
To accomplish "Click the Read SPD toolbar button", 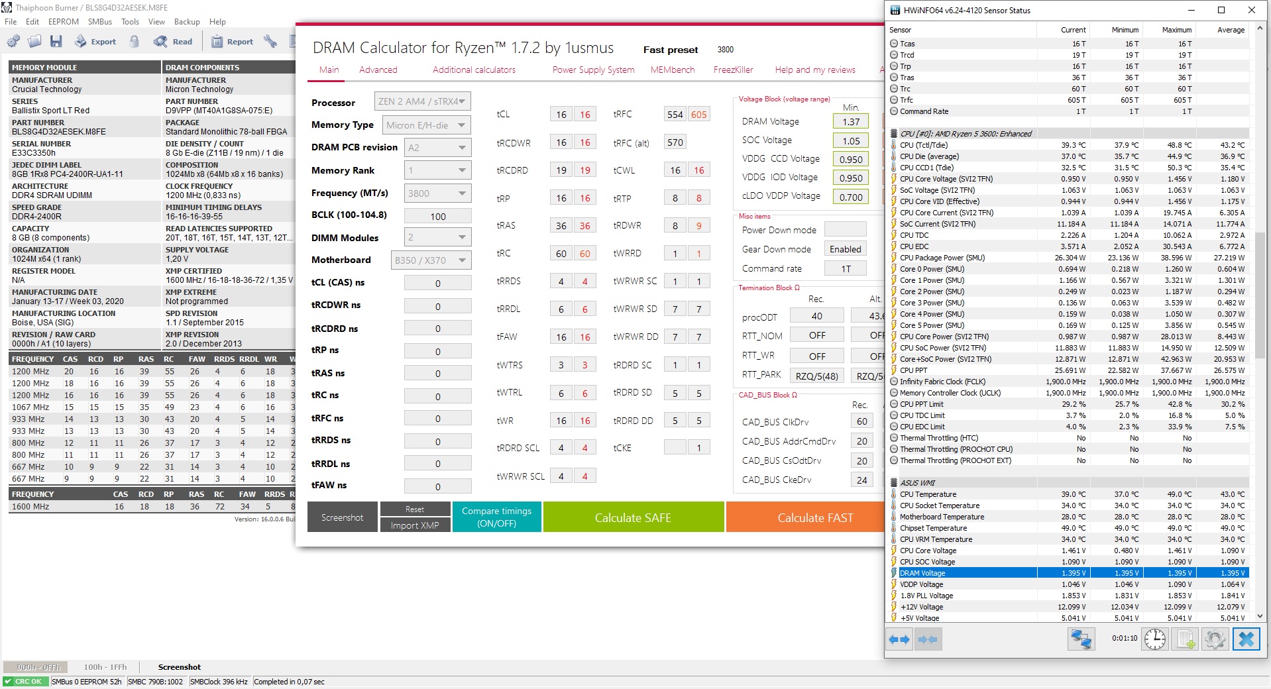I will [173, 42].
